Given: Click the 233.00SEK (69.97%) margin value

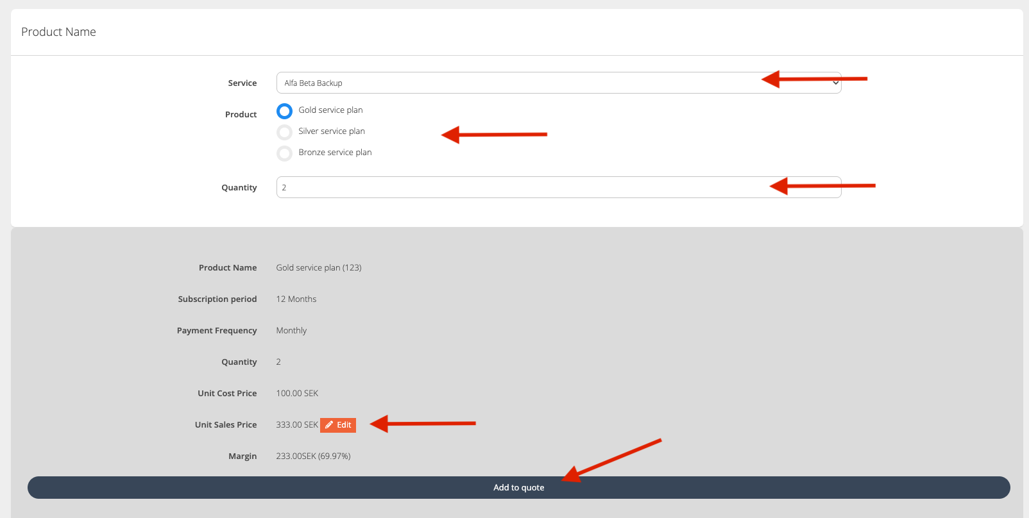Looking at the screenshot, I should pos(313,456).
